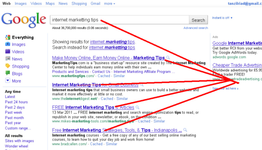Click 'internet marketing tips' corrected spelling link
262x150 pixels.
point(112,42)
